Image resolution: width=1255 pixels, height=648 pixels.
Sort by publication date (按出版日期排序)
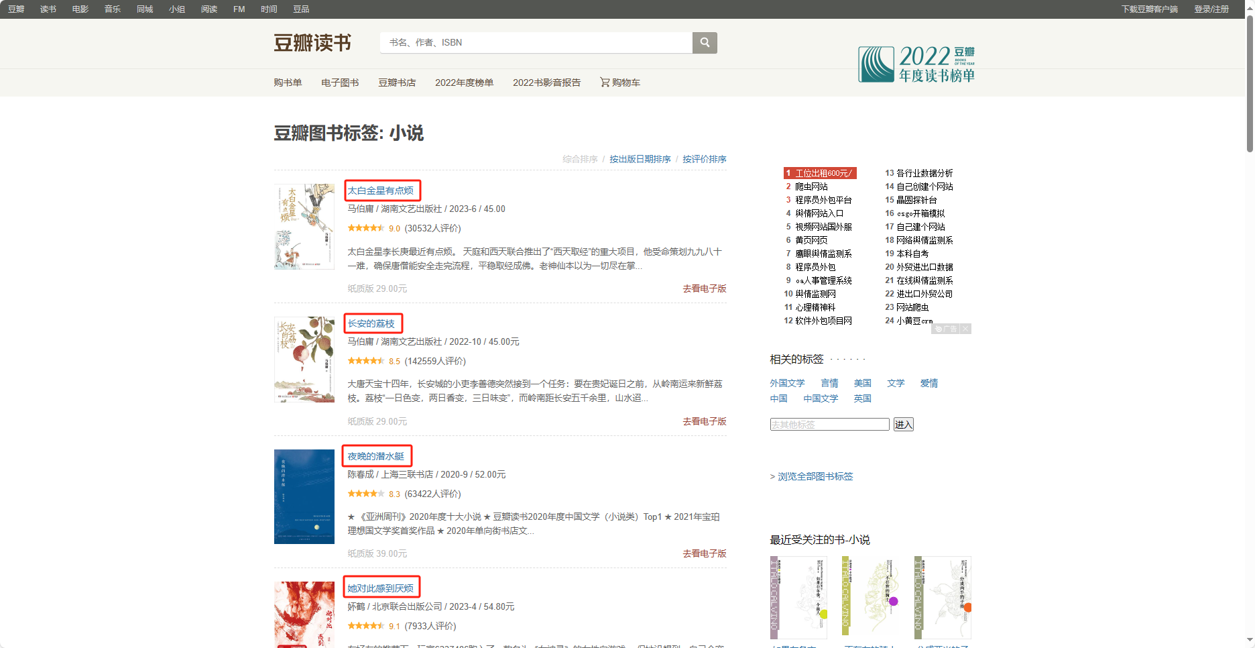tap(640, 159)
